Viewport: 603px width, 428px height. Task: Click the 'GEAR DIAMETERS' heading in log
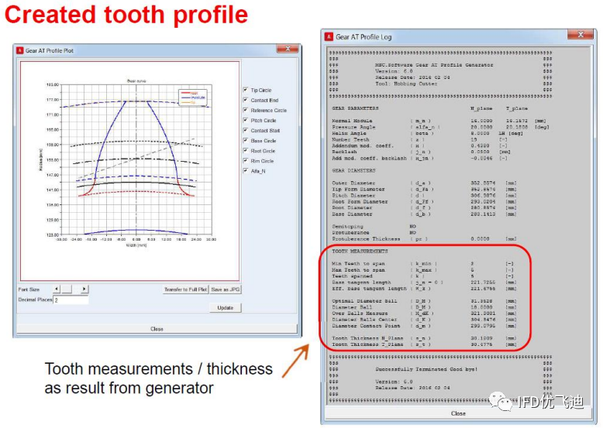point(353,170)
